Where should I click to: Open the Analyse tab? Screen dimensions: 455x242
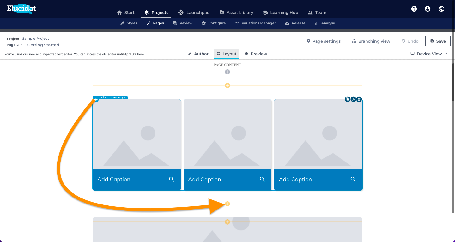point(325,23)
